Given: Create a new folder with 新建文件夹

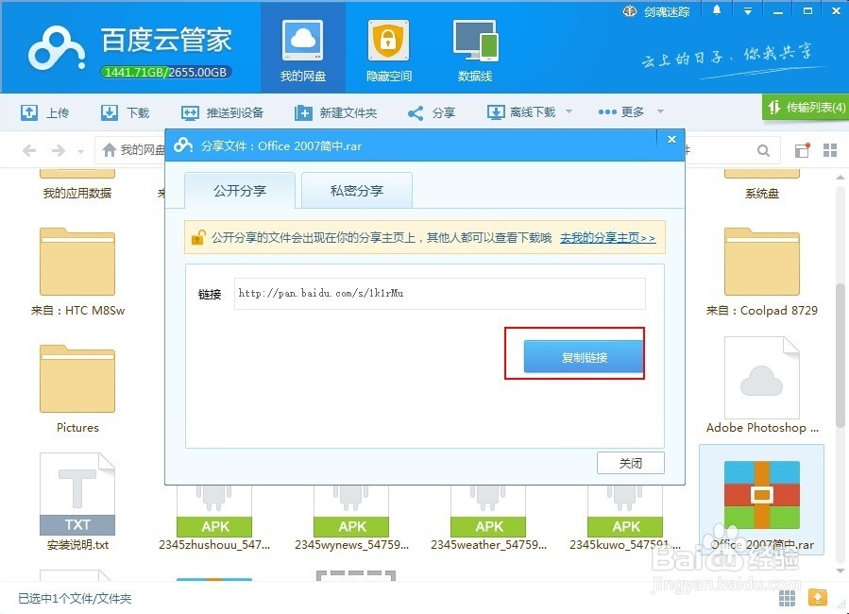Looking at the screenshot, I should (335, 112).
